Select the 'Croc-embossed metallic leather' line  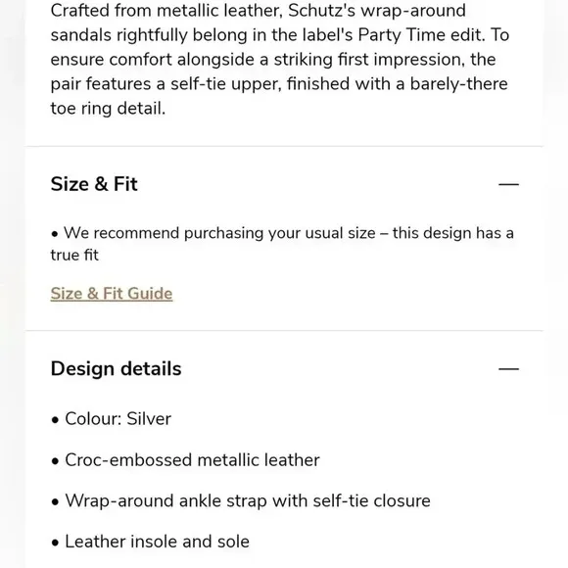[185, 459]
